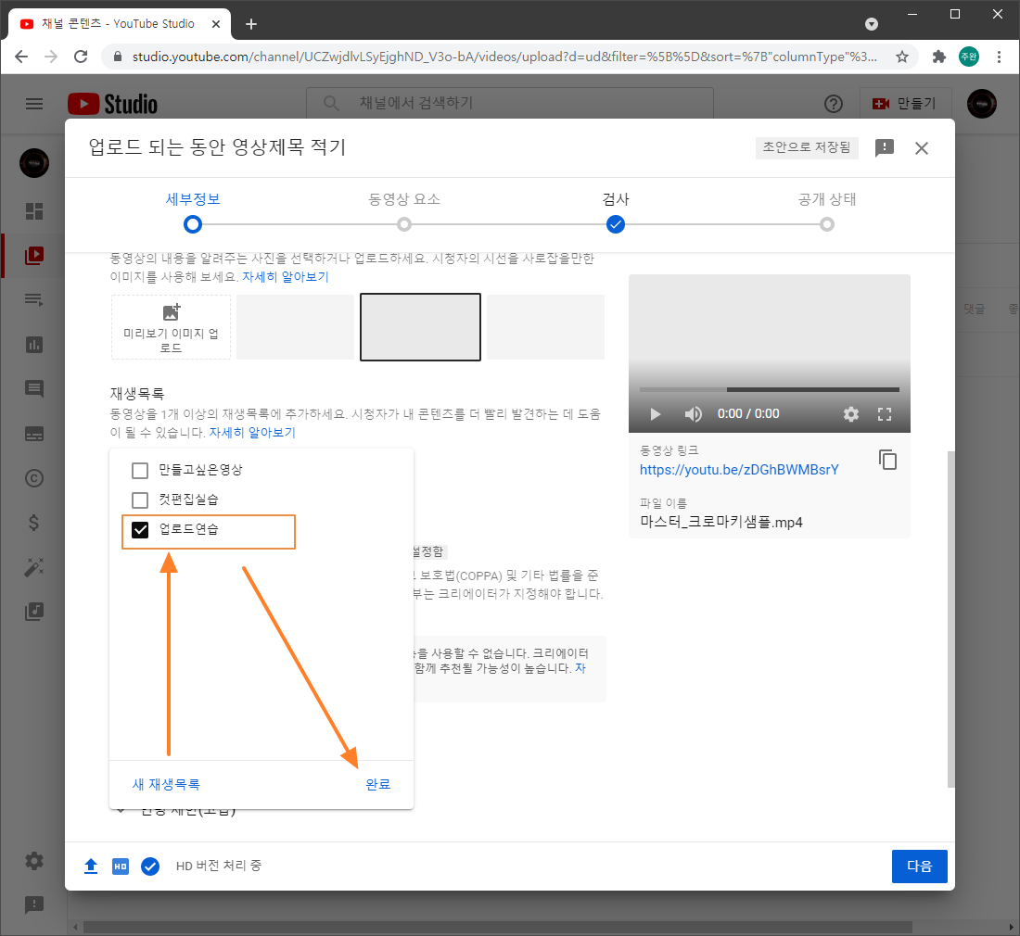1020x936 pixels.
Task: Open the browser extensions puzzle icon
Action: [938, 57]
